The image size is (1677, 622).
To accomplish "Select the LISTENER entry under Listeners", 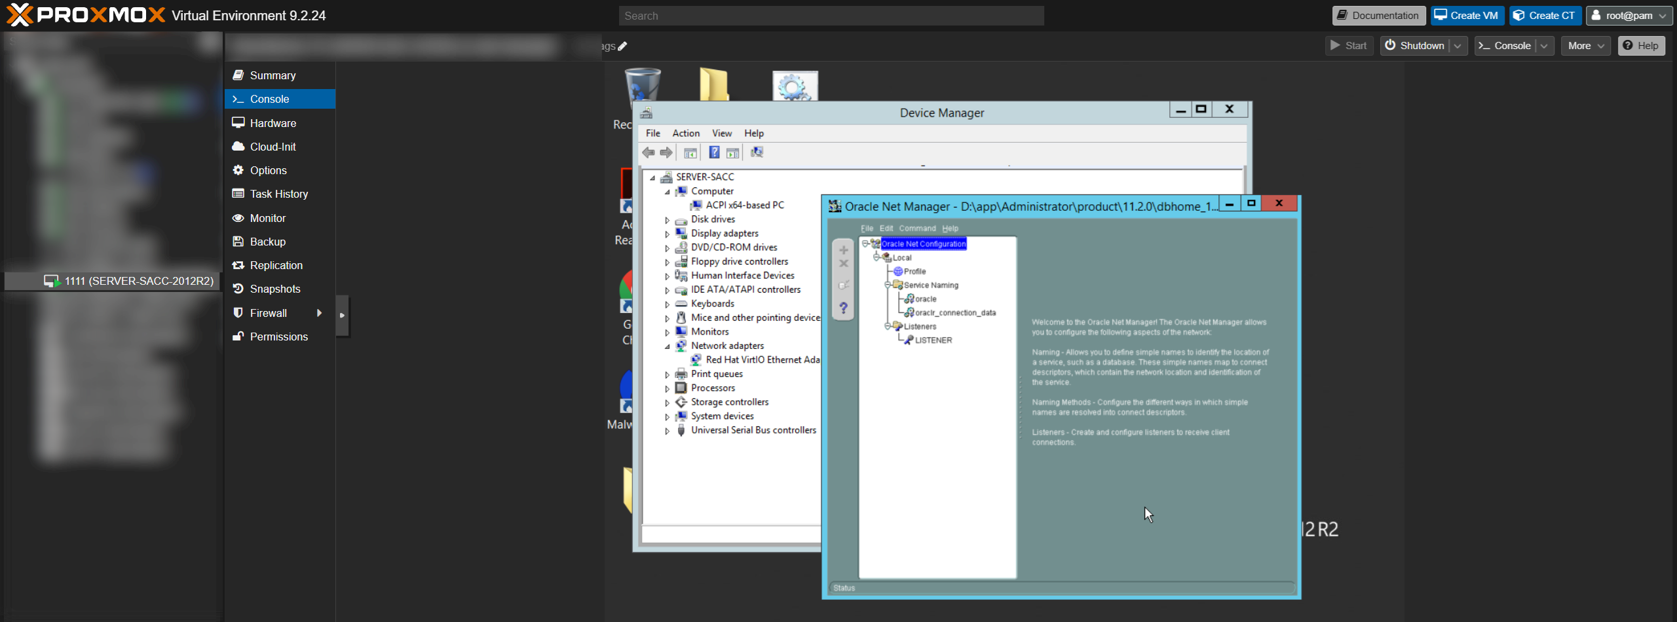I will [x=933, y=340].
